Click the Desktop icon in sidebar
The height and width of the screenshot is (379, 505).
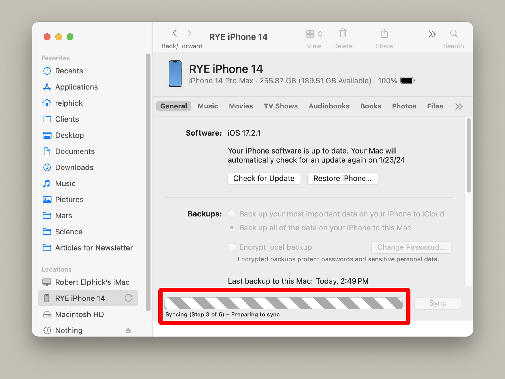pyautogui.click(x=47, y=135)
